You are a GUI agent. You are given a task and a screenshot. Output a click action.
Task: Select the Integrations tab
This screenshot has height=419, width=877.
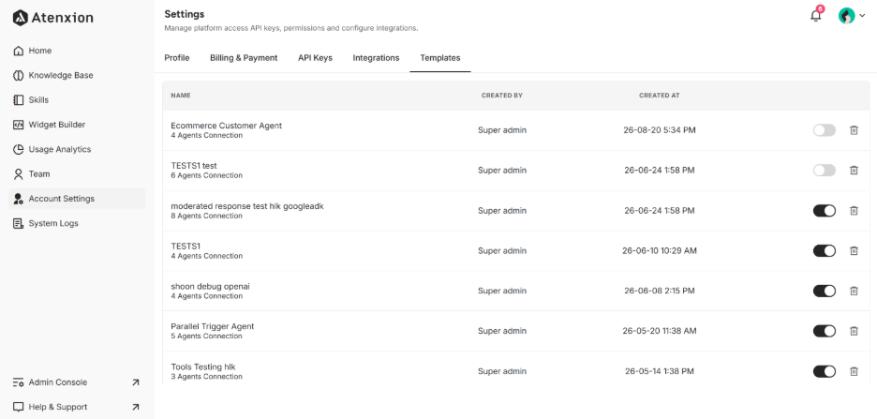[376, 57]
